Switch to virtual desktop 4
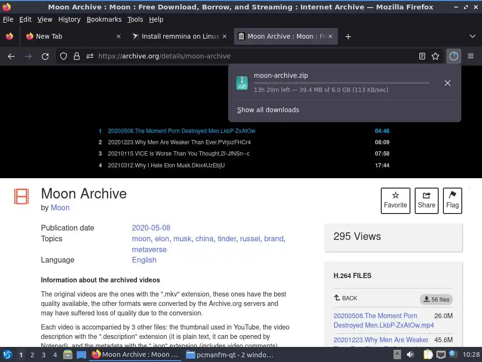This screenshot has height=362, width=482. [55, 355]
